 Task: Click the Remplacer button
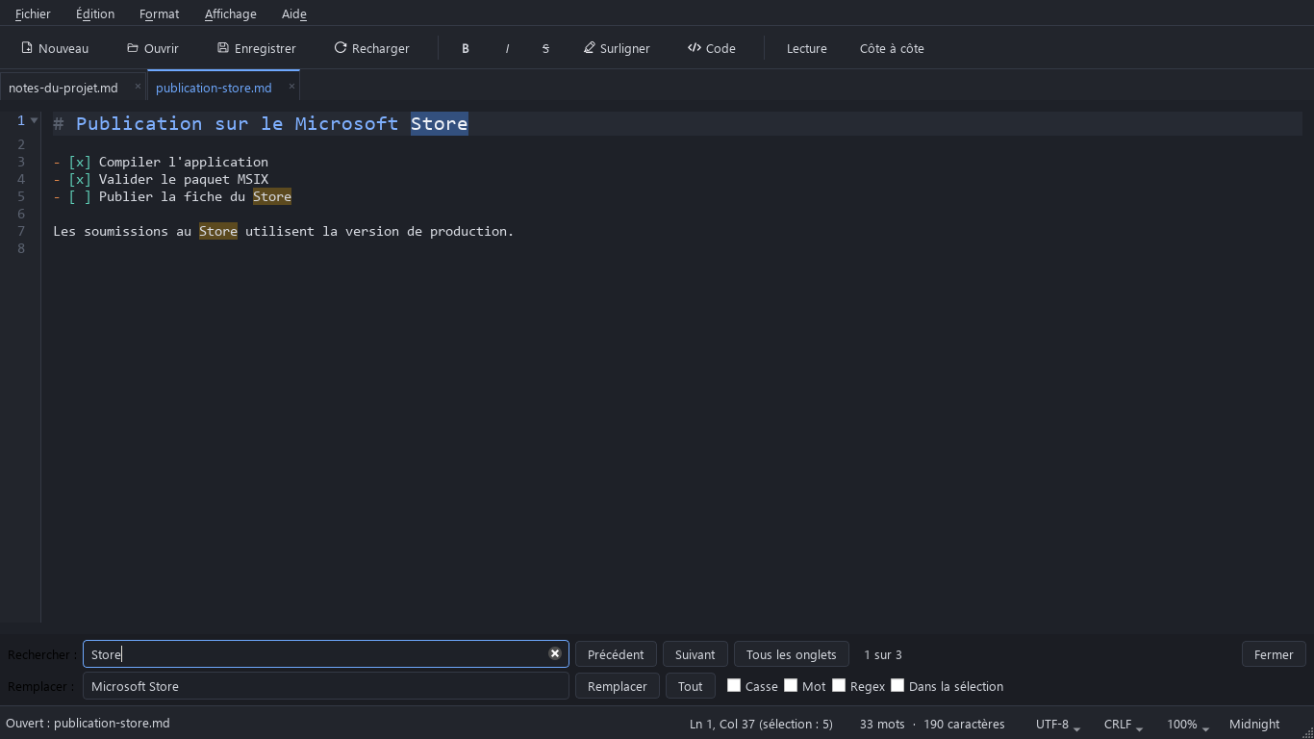618,686
